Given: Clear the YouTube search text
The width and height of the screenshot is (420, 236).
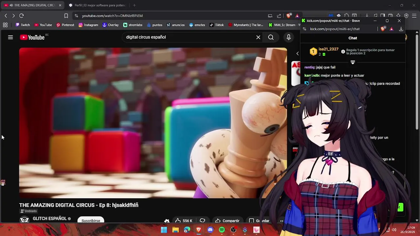Looking at the screenshot, I should pos(258,37).
